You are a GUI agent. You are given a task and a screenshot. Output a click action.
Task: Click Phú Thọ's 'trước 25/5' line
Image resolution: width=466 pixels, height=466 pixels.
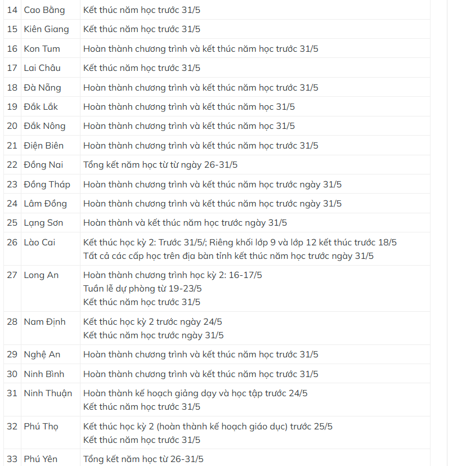coord(208,427)
